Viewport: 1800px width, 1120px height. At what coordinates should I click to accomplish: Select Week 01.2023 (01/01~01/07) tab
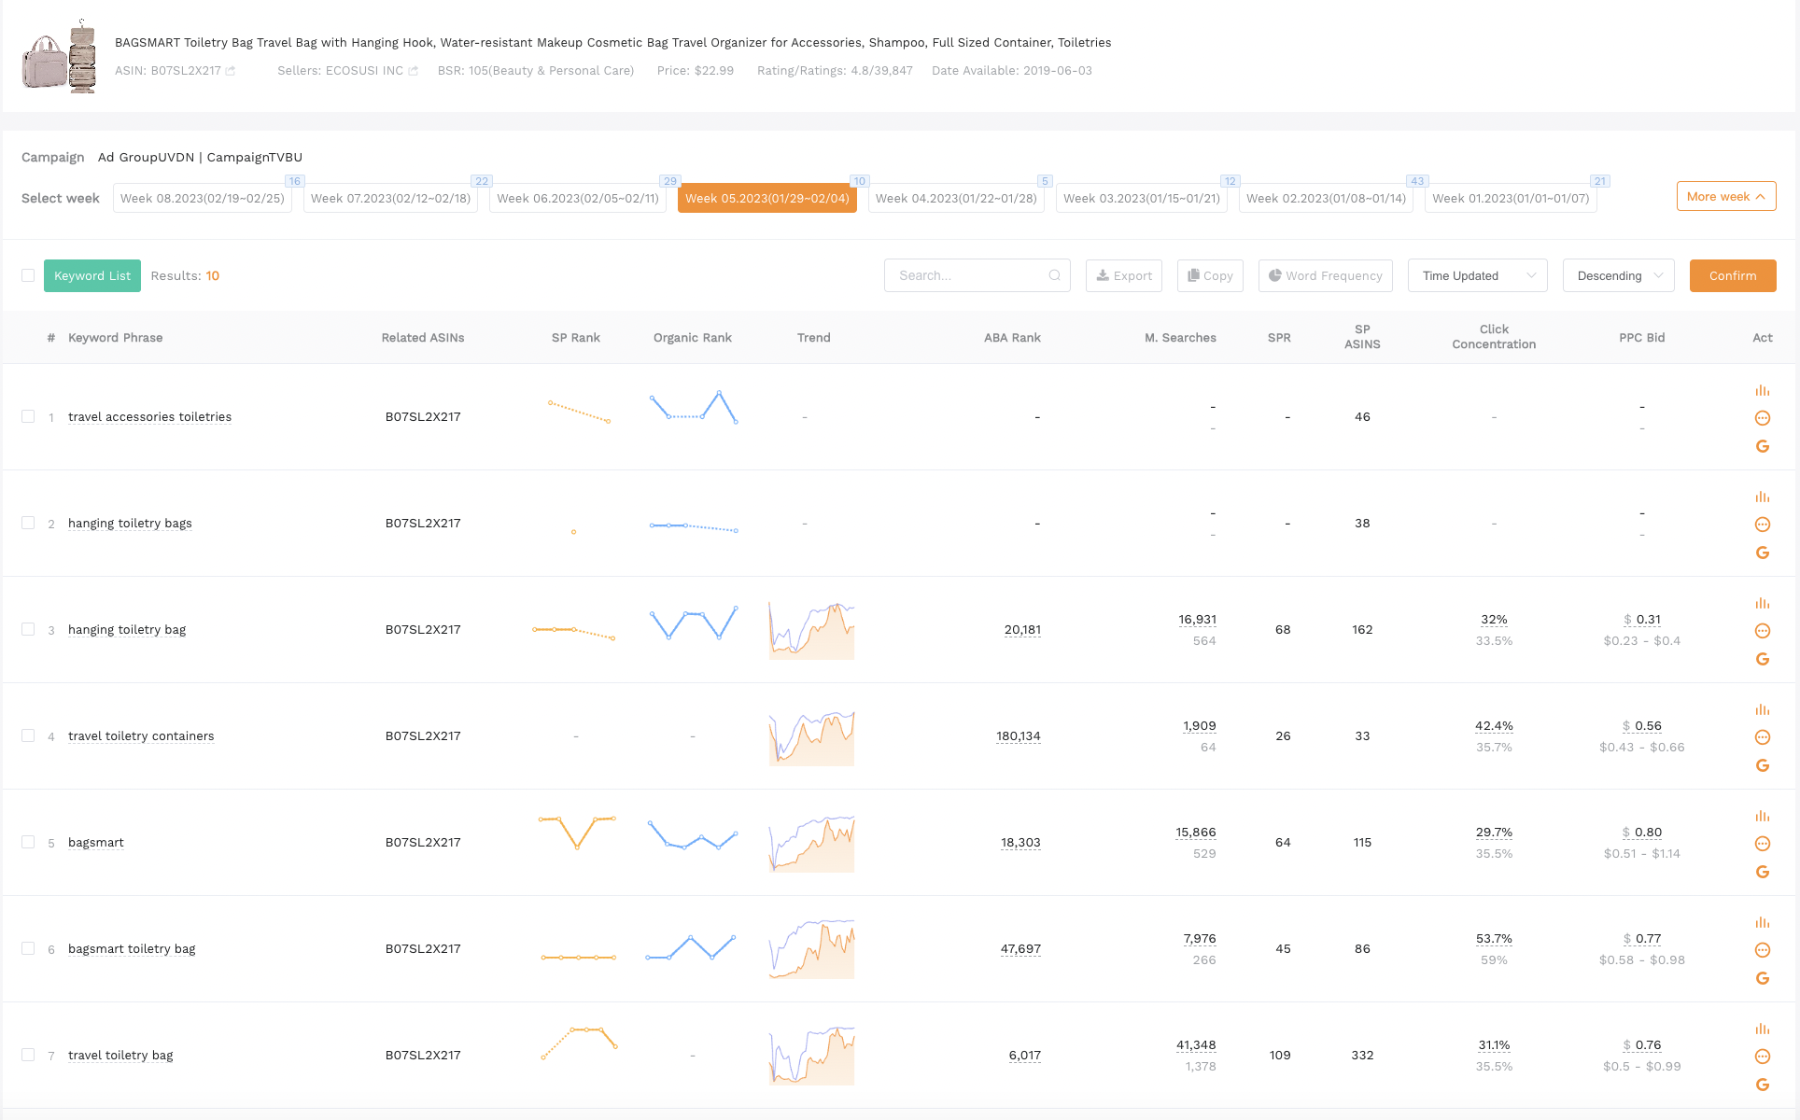(1511, 198)
